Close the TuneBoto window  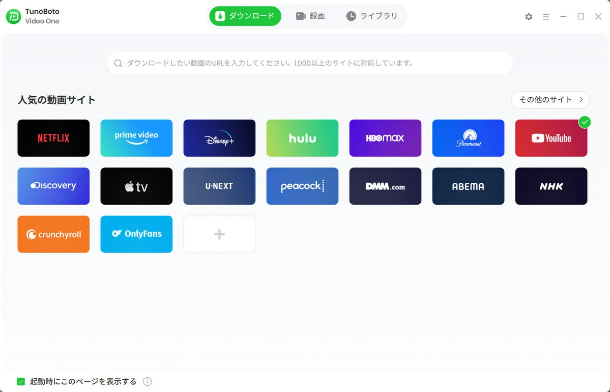coord(598,17)
